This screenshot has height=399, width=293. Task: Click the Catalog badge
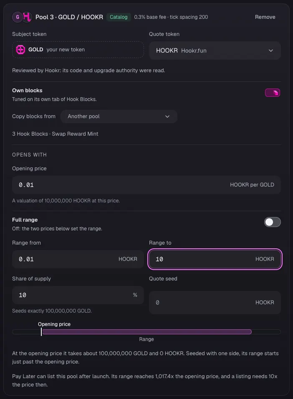pyautogui.click(x=119, y=17)
